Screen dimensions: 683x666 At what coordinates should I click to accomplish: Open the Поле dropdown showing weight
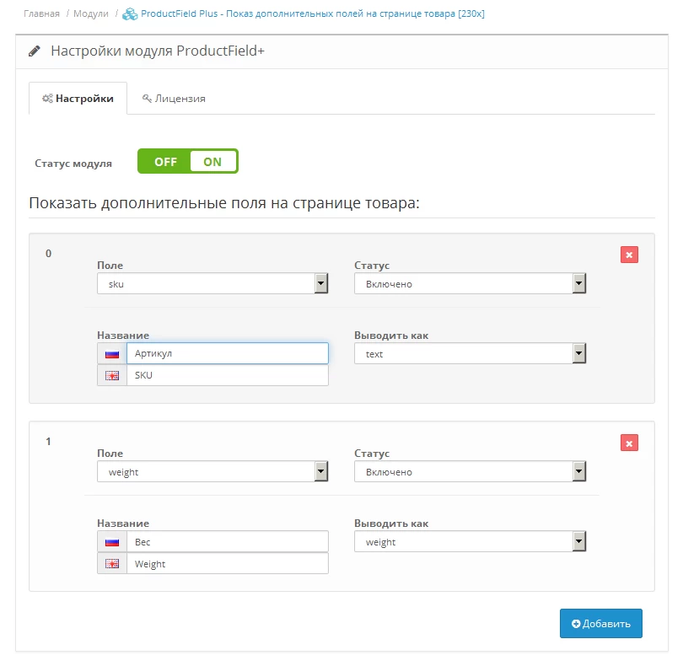[212, 472]
